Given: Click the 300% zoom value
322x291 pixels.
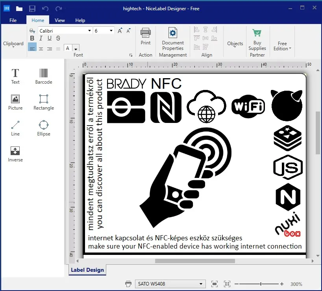Looking at the screenshot, I should [x=296, y=284].
